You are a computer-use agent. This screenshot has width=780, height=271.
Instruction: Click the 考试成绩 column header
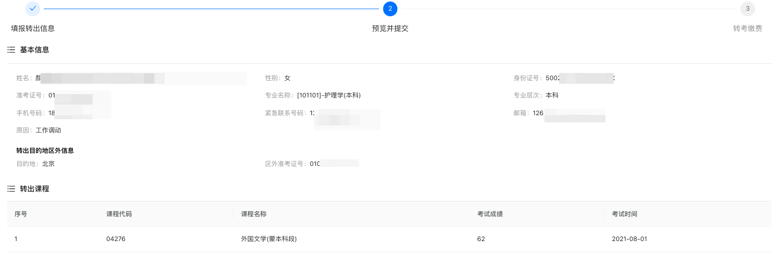490,214
